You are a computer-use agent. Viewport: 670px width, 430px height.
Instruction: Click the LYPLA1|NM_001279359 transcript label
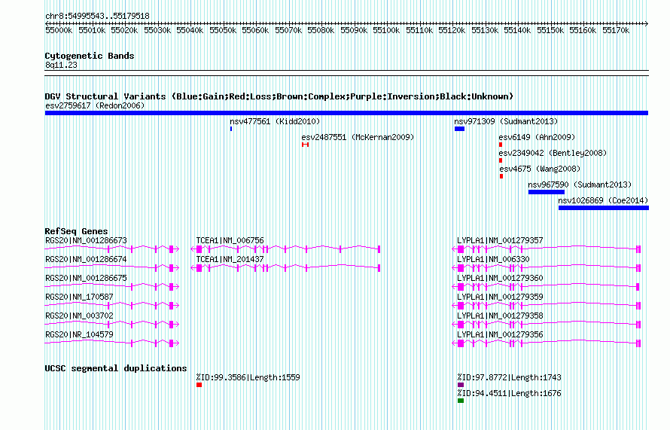pos(500,297)
